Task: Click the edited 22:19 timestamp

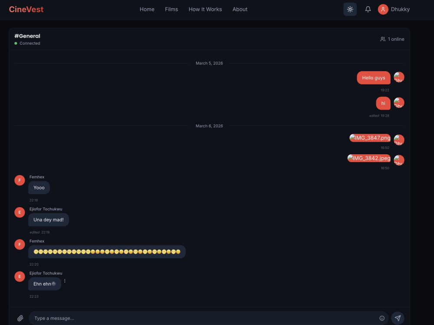Action: 39,232
